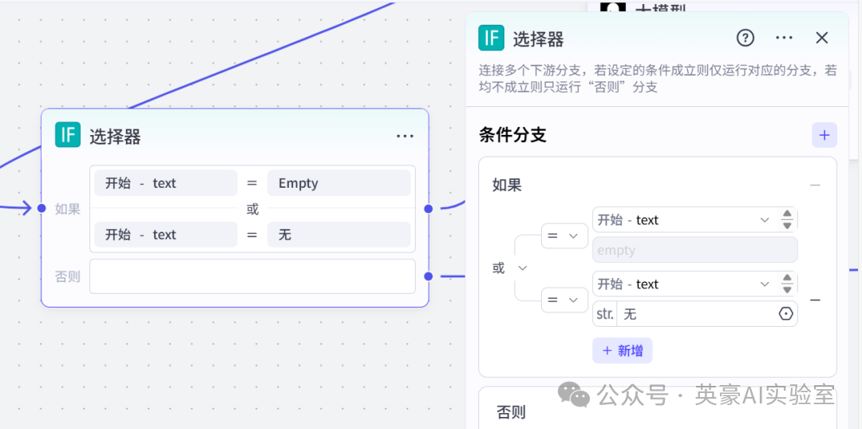Click the 否则 label on the canvas node

click(x=68, y=276)
